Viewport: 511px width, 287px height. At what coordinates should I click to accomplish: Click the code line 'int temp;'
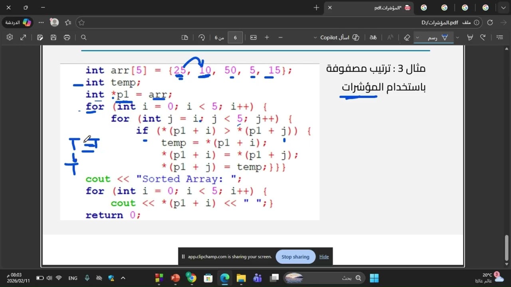113,83
